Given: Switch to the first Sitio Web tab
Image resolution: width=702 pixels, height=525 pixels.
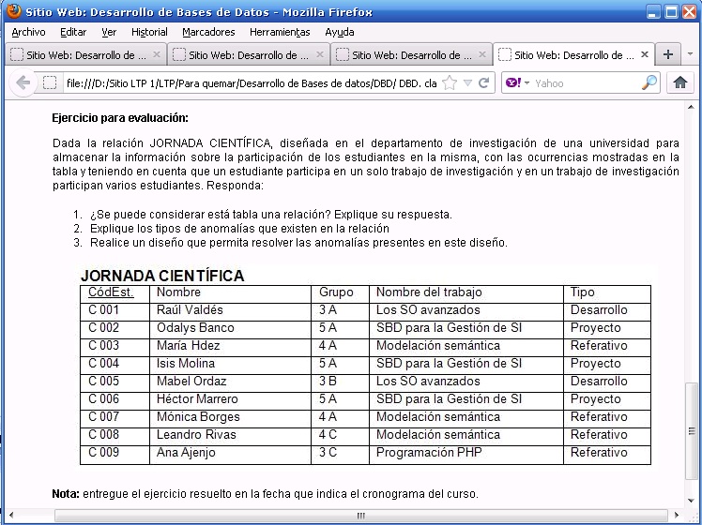Looking at the screenshot, I should tap(84, 55).
